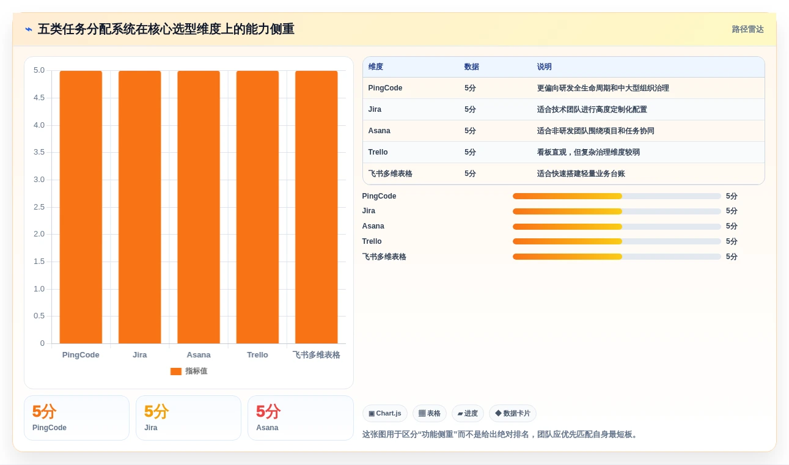The width and height of the screenshot is (789, 465).
Task: Click the PingCode progress bar
Action: [617, 196]
